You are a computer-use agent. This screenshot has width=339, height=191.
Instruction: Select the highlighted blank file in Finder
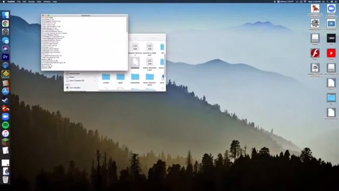[x=135, y=62]
